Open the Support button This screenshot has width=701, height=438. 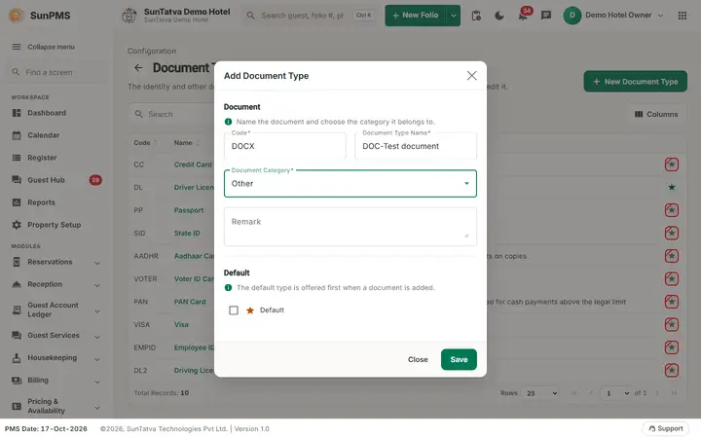pyautogui.click(x=666, y=428)
